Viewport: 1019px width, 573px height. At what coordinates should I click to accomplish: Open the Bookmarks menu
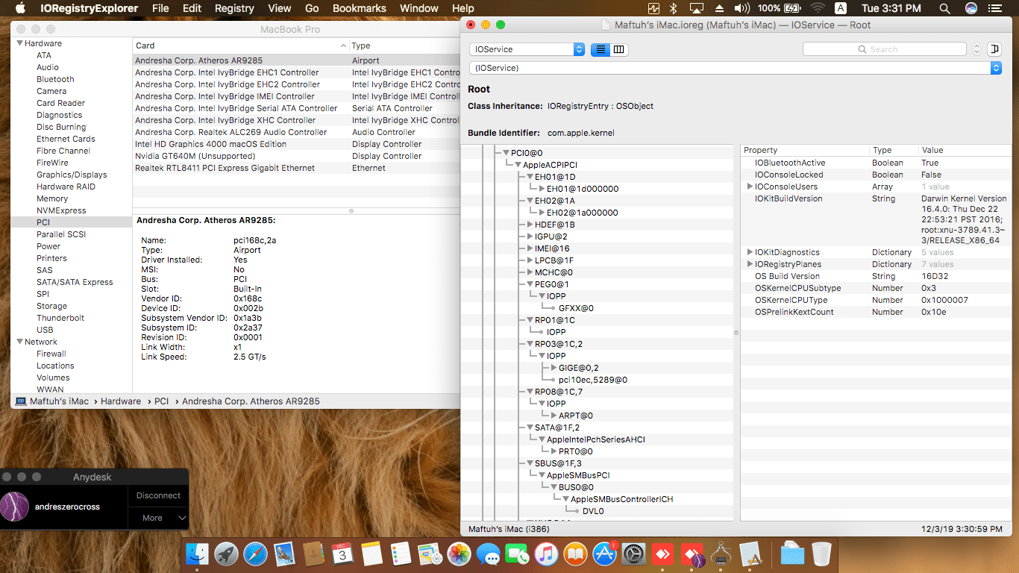pyautogui.click(x=359, y=8)
